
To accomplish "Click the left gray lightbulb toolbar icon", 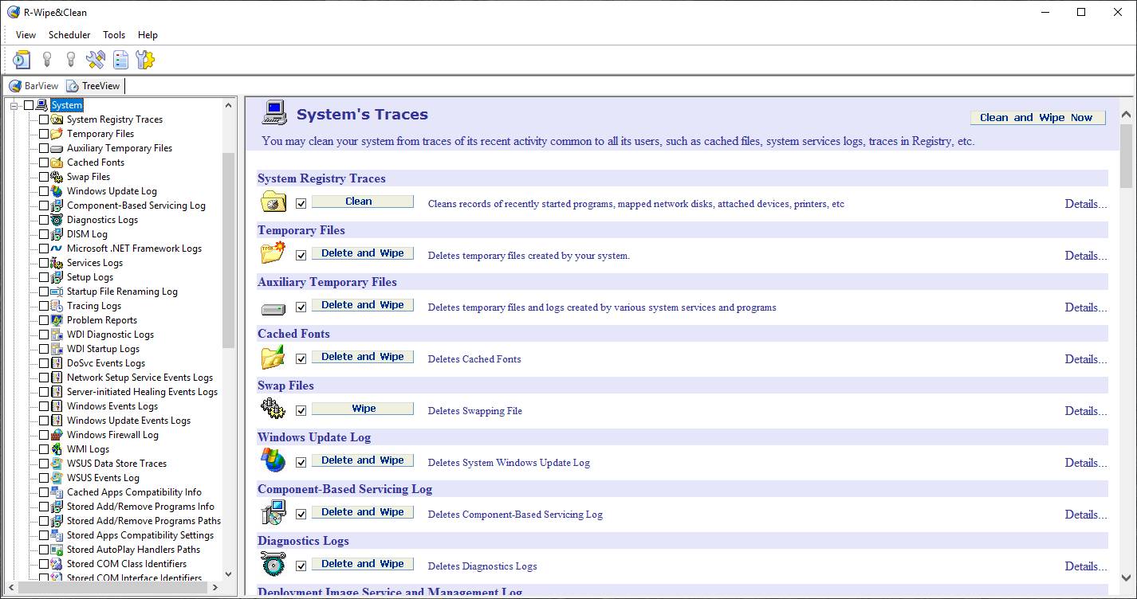I will coord(47,60).
